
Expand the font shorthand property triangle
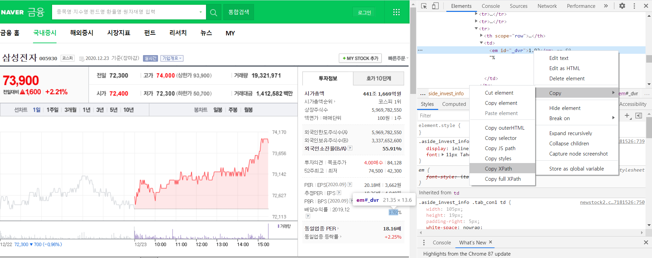tap(443, 155)
